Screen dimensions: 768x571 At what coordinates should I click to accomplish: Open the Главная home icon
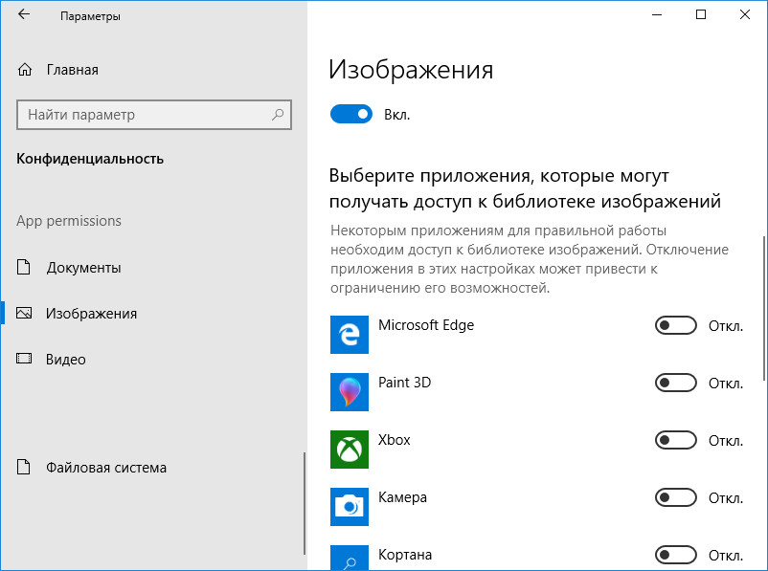[25, 70]
